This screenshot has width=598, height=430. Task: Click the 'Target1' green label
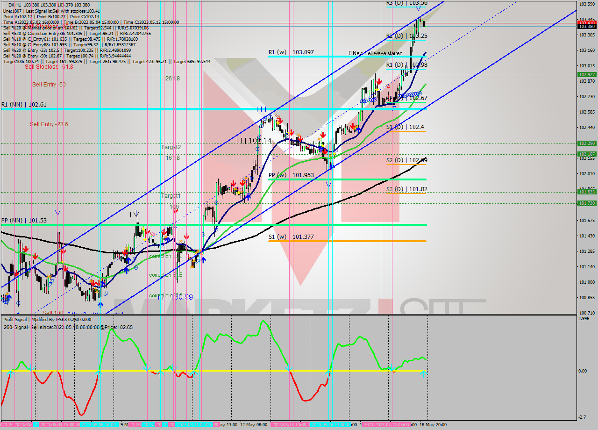[171, 196]
